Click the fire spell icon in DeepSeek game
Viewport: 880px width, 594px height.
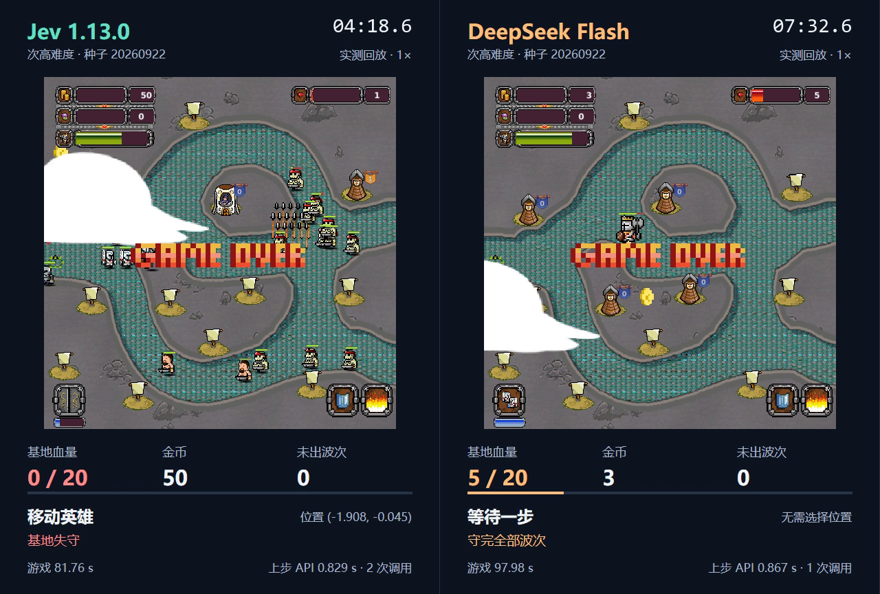[x=817, y=400]
